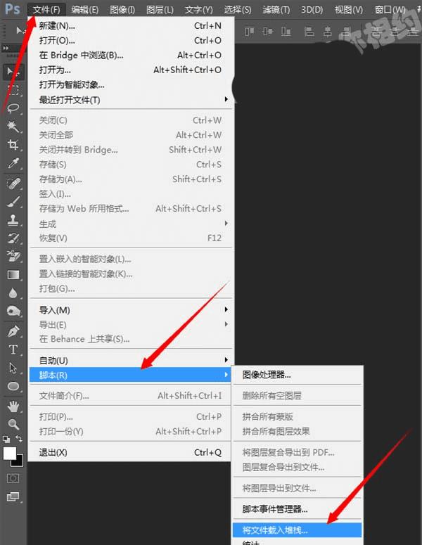Change the screen mode
Screen dimensions: 422x545
13,496
